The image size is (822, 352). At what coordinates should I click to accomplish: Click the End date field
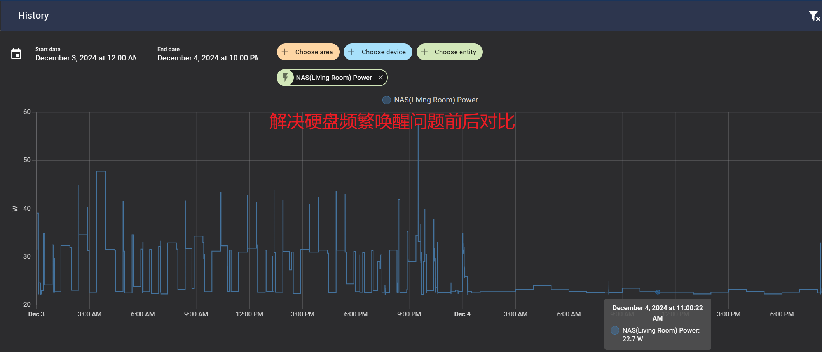click(208, 58)
